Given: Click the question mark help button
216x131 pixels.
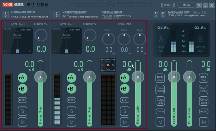Looking at the screenshot, I should (x=199, y=5).
